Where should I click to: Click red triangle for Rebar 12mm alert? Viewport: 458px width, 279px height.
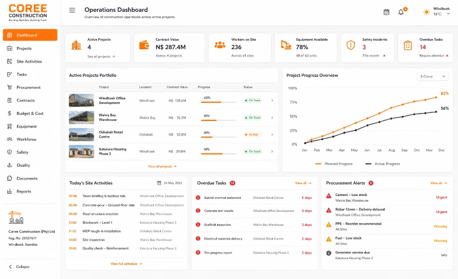(329, 210)
